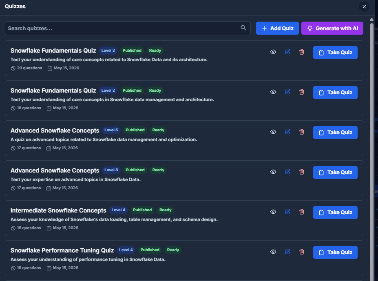This screenshot has height=281, width=378.
Task: Open editor for 18-question Snowflake Fundamentals Quiz
Action: tap(287, 92)
